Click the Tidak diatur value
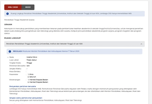 coord(32,60)
